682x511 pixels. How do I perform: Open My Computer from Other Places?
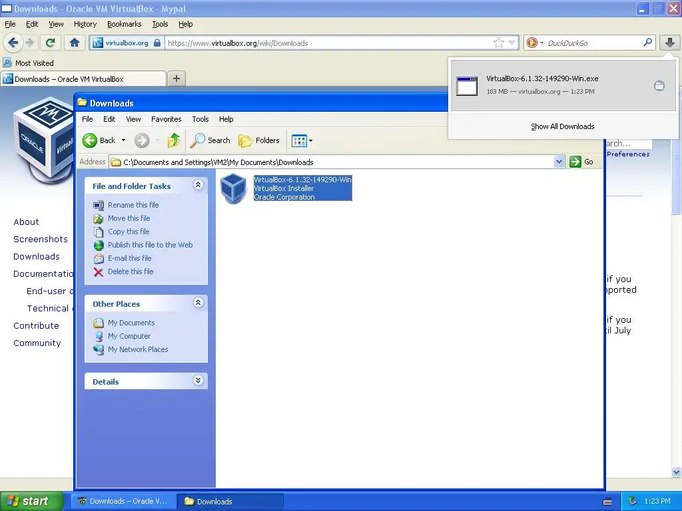[129, 336]
